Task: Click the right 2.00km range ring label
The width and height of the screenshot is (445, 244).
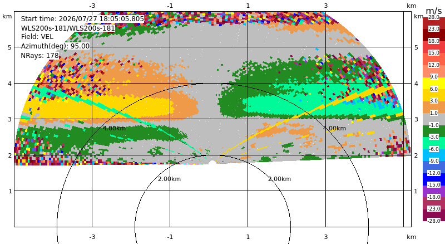Action: point(280,179)
